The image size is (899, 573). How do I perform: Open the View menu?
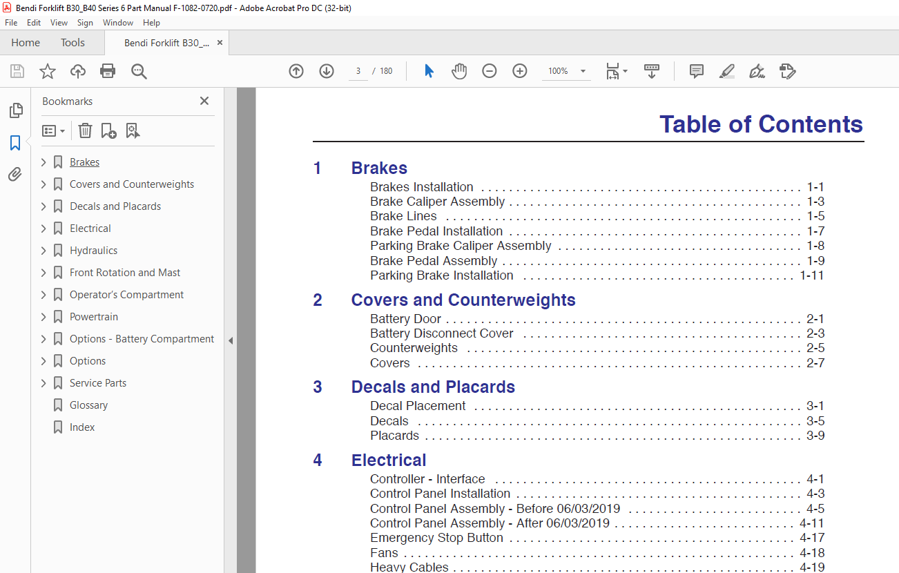pyautogui.click(x=59, y=23)
